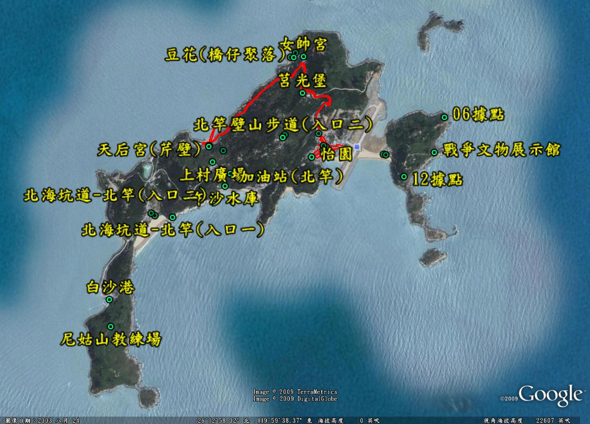Screen dimensions: 590x424
Task: Open the 北海坑道-北竿(入口一) placemark marker
Action: click(172, 217)
